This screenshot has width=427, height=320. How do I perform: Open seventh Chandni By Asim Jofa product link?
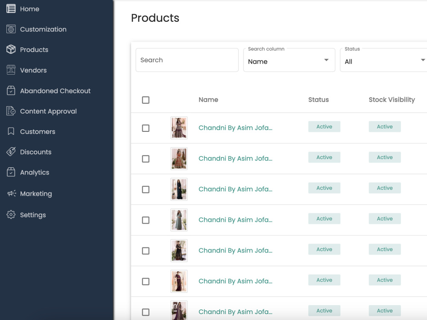pos(235,311)
